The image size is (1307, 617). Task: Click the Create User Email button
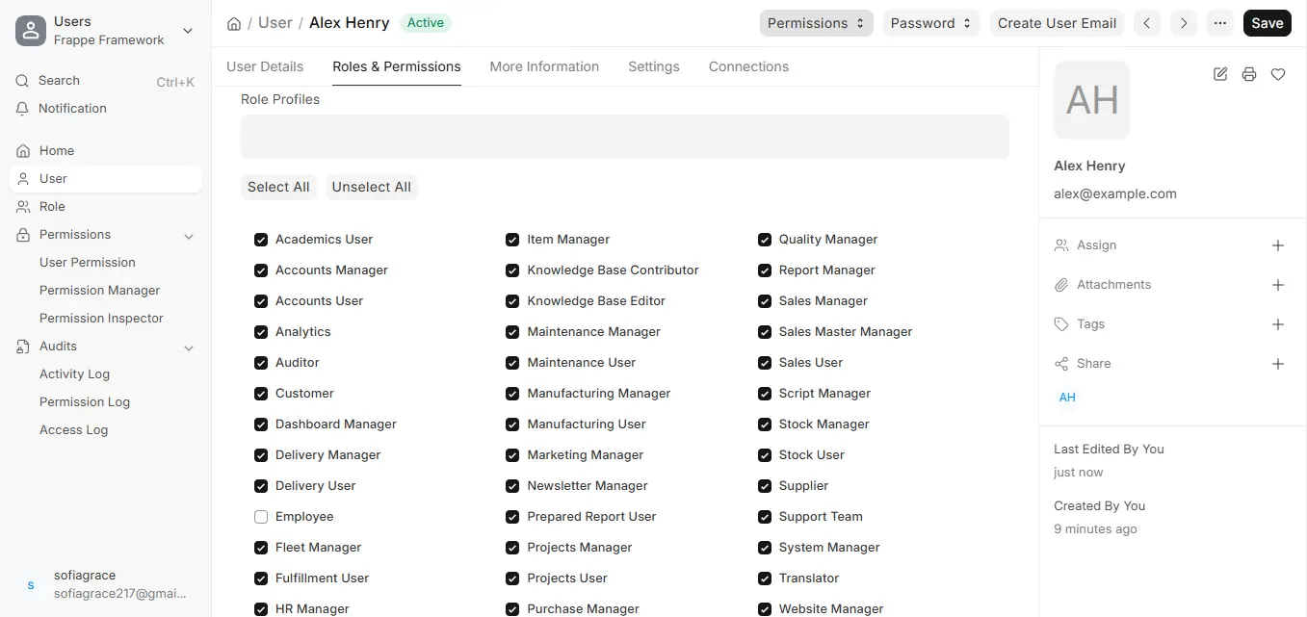pos(1057,23)
